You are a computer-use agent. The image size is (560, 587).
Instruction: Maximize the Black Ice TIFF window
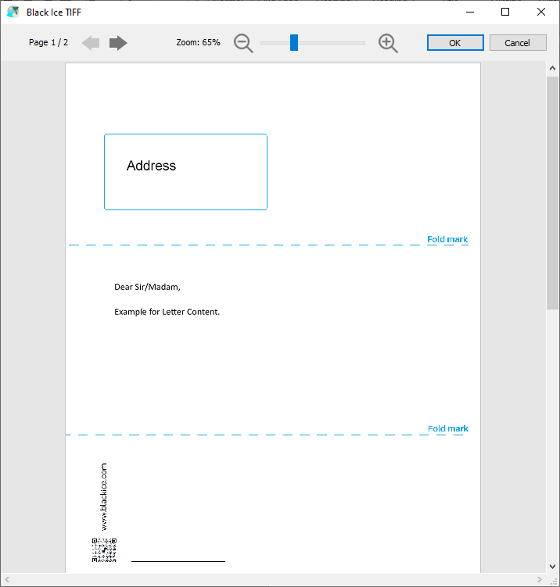(505, 12)
